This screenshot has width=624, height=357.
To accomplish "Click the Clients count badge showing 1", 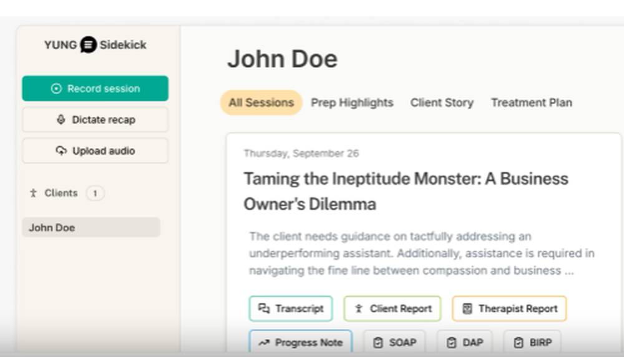I will coord(95,193).
